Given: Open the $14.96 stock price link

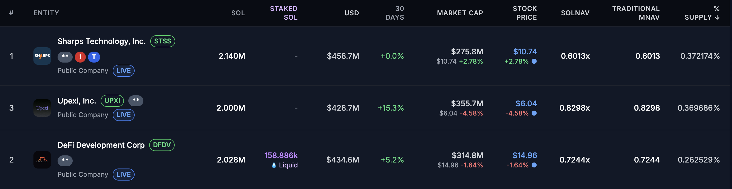Looking at the screenshot, I should 524,155.
